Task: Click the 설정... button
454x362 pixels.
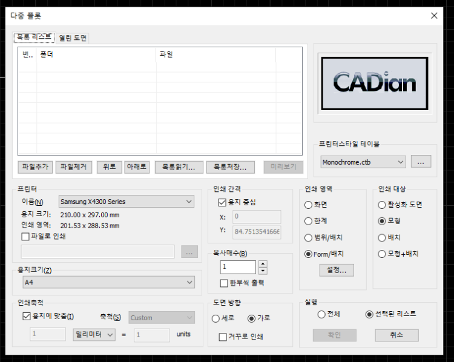Action: [x=337, y=270]
